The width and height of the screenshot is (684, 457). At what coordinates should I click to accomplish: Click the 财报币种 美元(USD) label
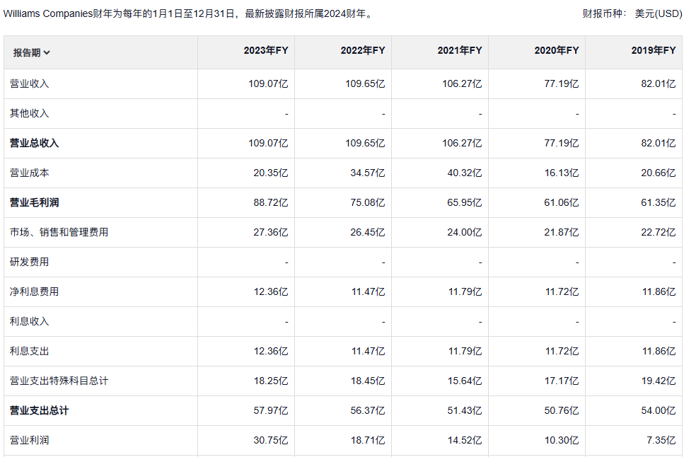click(x=632, y=13)
